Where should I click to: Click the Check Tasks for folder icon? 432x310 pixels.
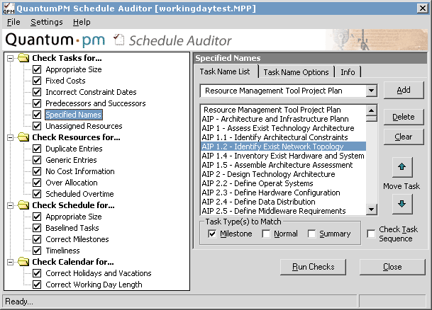[x=23, y=58]
